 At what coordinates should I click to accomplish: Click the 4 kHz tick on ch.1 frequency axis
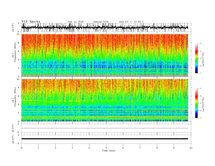coord(19,60)
